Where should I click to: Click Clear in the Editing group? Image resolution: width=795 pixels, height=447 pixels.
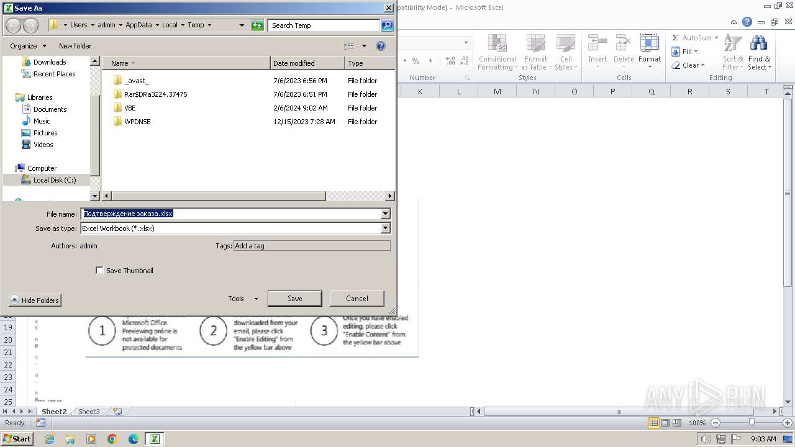tap(688, 65)
